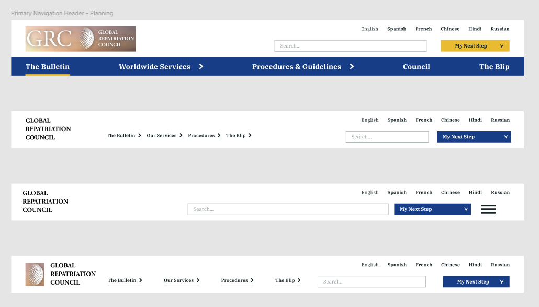Click the chevron next to The Blip in the second header
Screen dimensions: 539x307
(x=250, y=136)
